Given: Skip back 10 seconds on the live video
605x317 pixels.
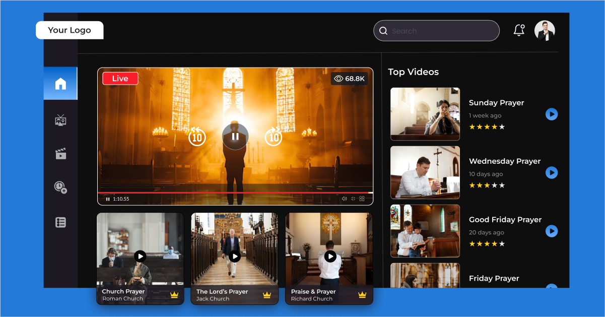Looking at the screenshot, I should pos(196,137).
